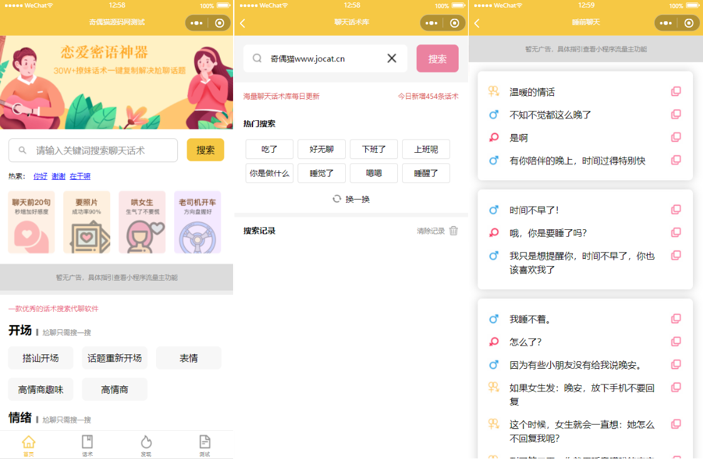
Task: Open the 老司机开车 card
Action: point(198,222)
